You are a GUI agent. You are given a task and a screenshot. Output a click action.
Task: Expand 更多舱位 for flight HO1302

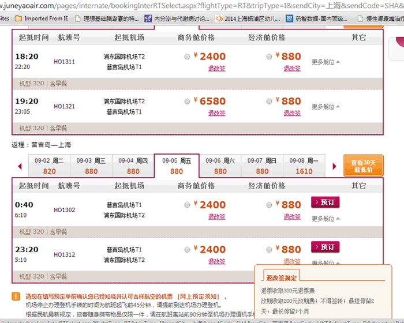point(326,219)
